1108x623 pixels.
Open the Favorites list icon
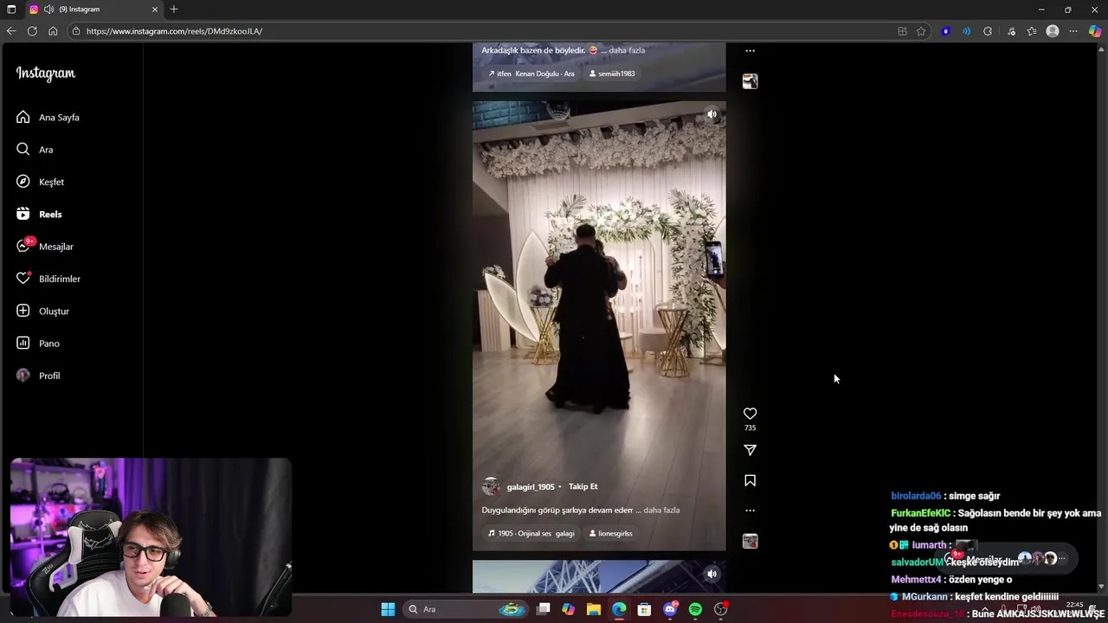(x=1032, y=31)
